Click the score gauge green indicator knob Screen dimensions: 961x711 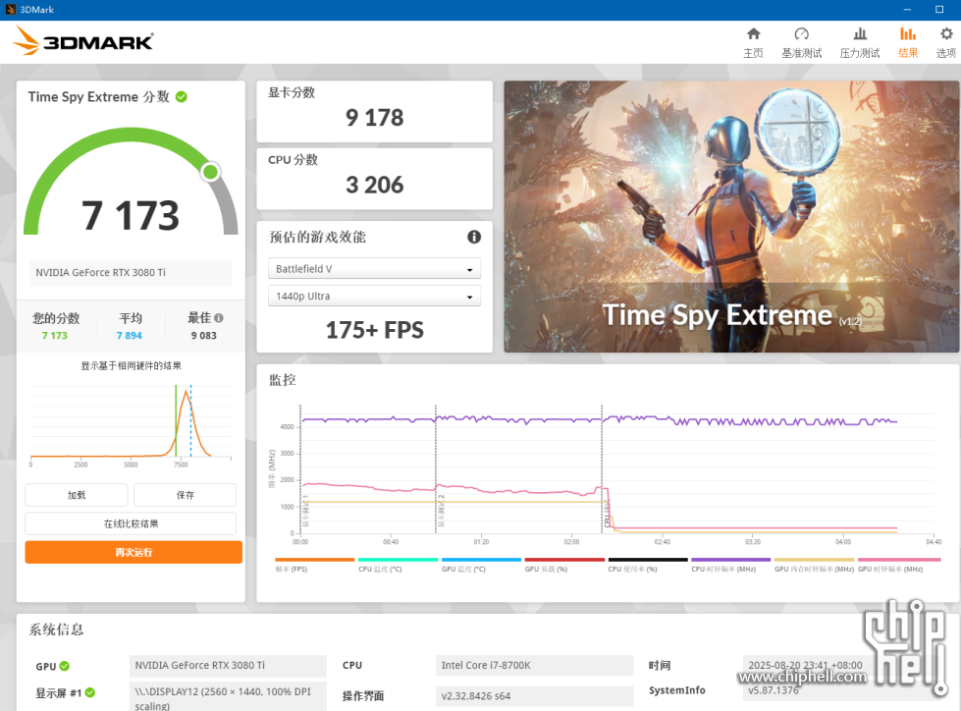coord(211,172)
